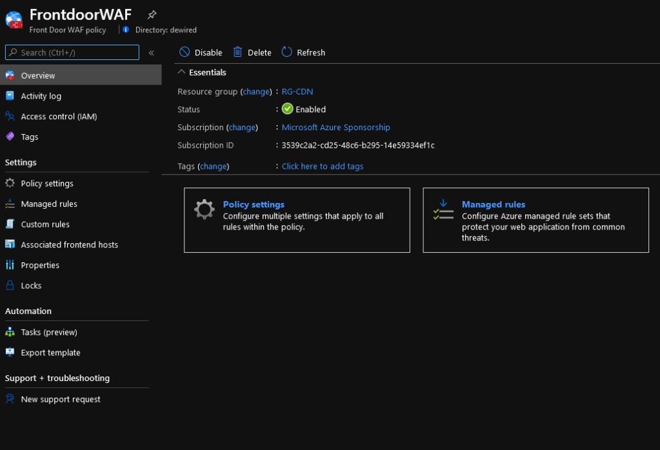
Task: Click 'Click here to add tags' link
Action: 323,166
